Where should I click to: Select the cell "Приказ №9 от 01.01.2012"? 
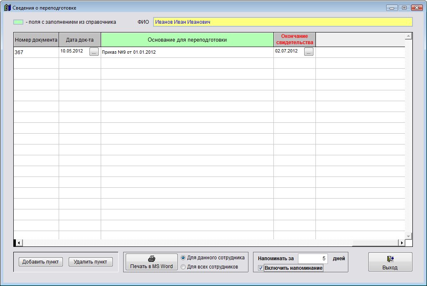point(187,52)
